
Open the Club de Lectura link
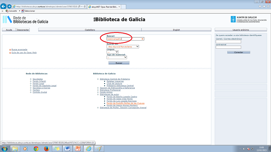(114, 84)
